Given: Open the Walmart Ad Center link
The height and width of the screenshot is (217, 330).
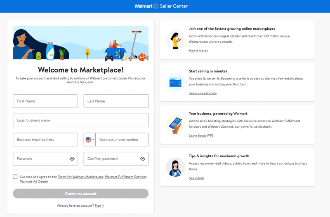Looking at the screenshot, I should coord(34,182).
